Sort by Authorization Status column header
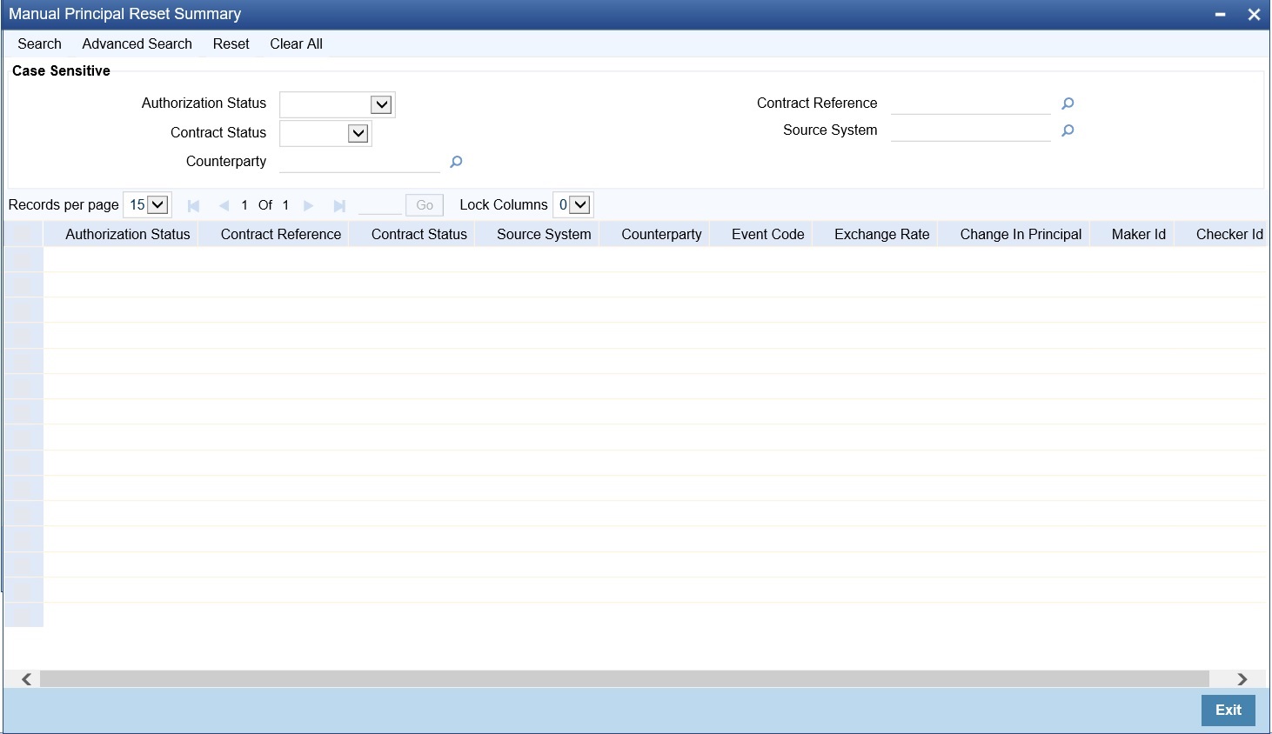Screen dimensions: 1272x734 coord(127,235)
